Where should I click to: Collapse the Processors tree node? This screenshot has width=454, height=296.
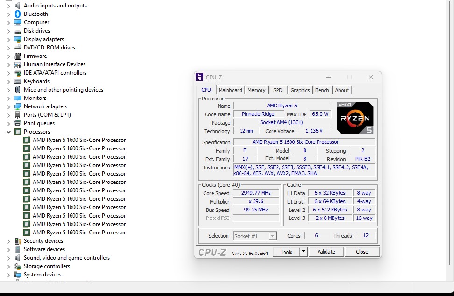[x=8, y=132]
